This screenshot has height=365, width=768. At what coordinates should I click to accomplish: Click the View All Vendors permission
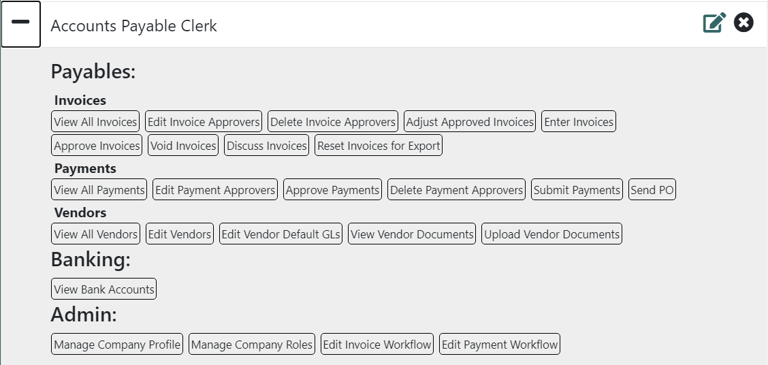pyautogui.click(x=95, y=234)
